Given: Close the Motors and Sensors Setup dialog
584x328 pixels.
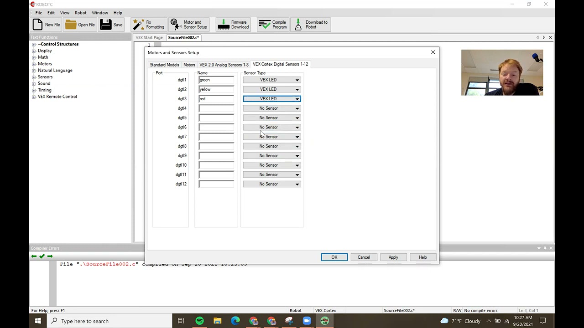Looking at the screenshot, I should tap(433, 52).
